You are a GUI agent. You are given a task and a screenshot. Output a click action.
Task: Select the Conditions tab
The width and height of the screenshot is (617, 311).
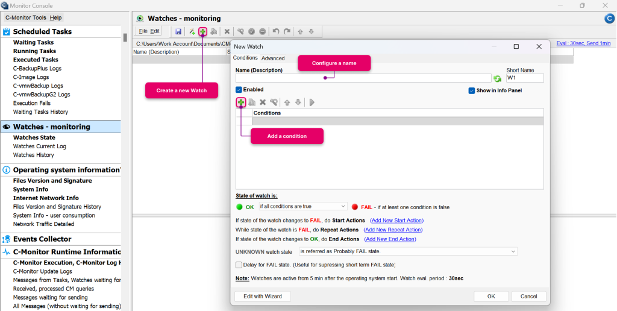[245, 58]
